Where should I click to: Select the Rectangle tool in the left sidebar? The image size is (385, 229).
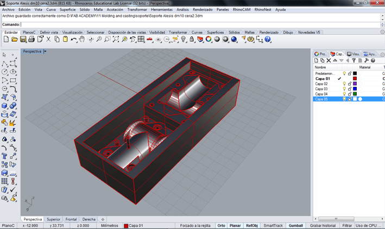(x=13, y=80)
